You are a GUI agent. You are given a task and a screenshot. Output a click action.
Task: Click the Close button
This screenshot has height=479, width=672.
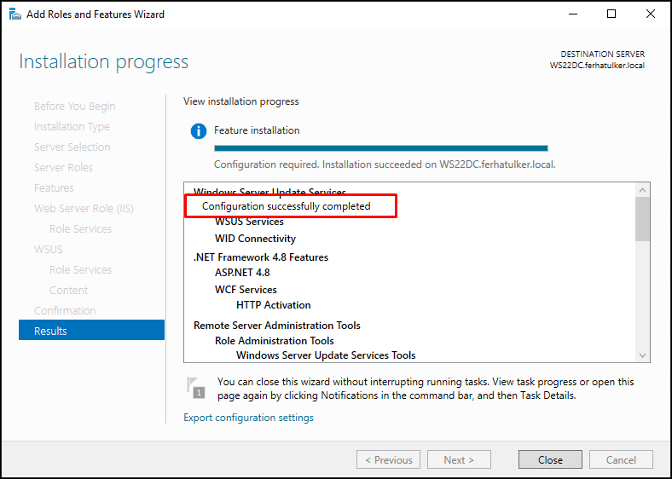coord(550,459)
